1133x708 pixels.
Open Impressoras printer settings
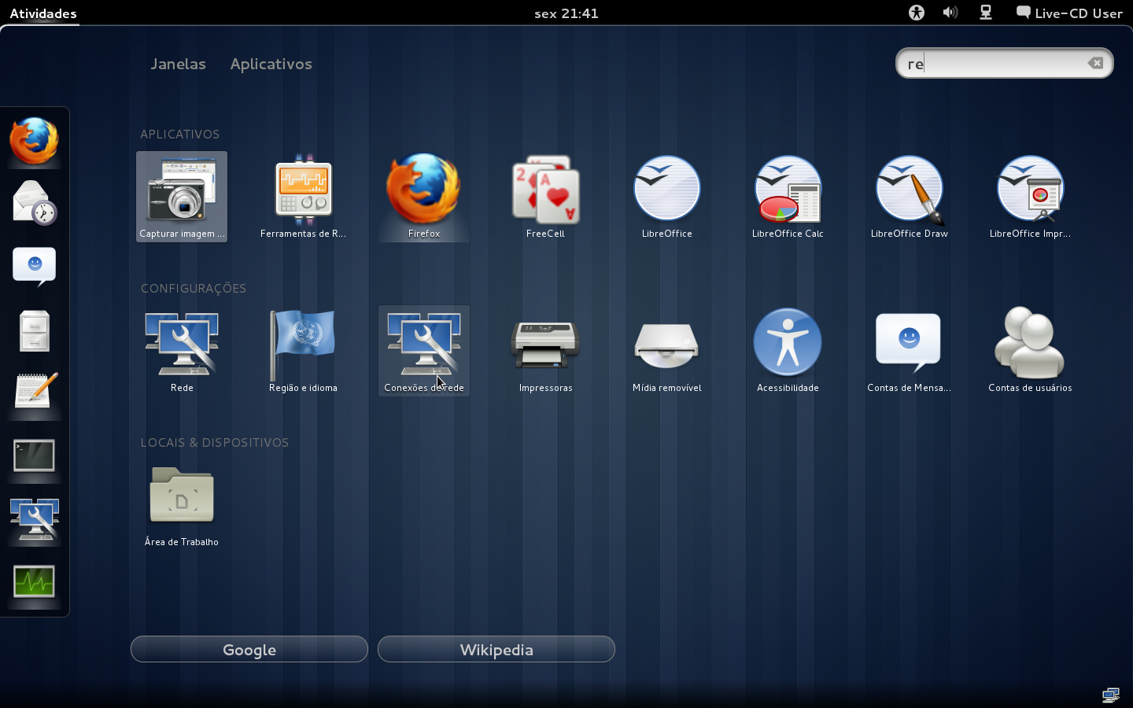(x=545, y=351)
